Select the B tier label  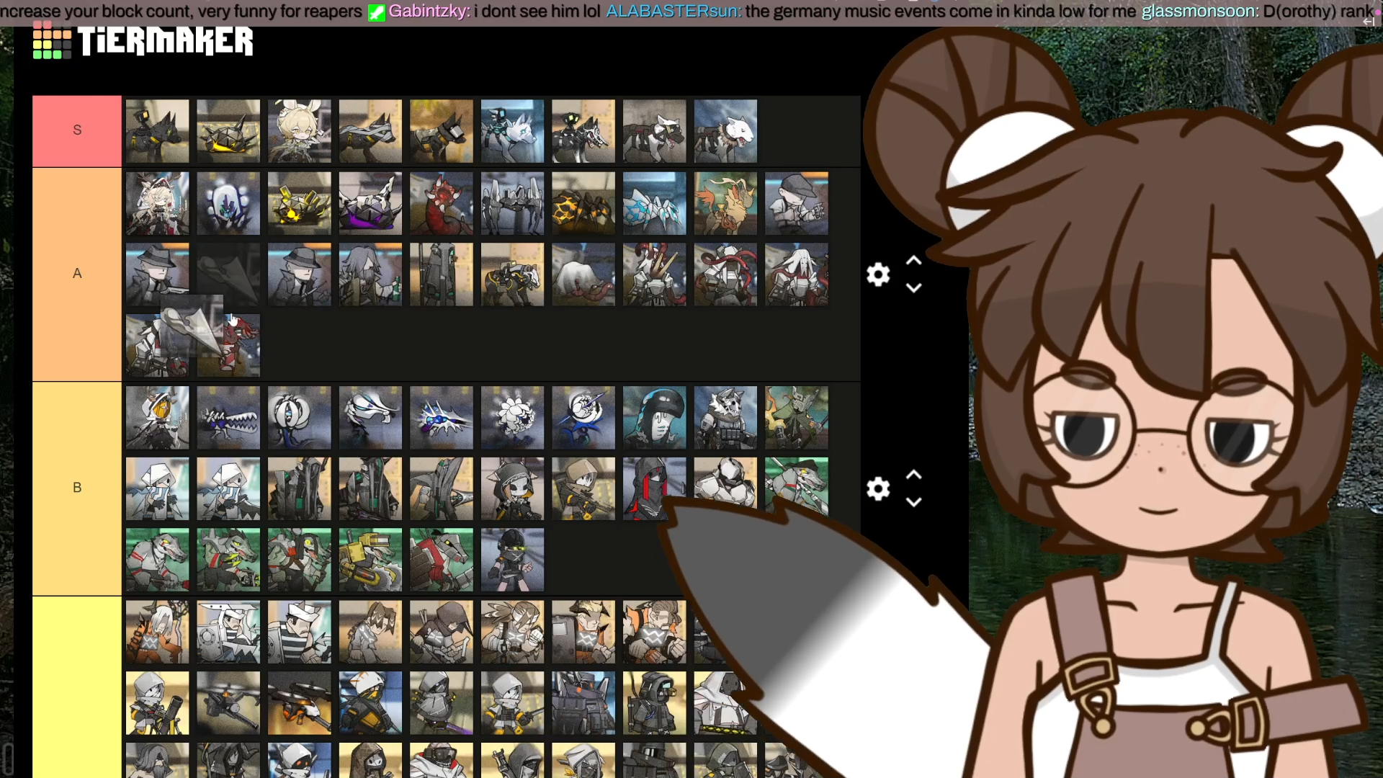click(x=77, y=488)
